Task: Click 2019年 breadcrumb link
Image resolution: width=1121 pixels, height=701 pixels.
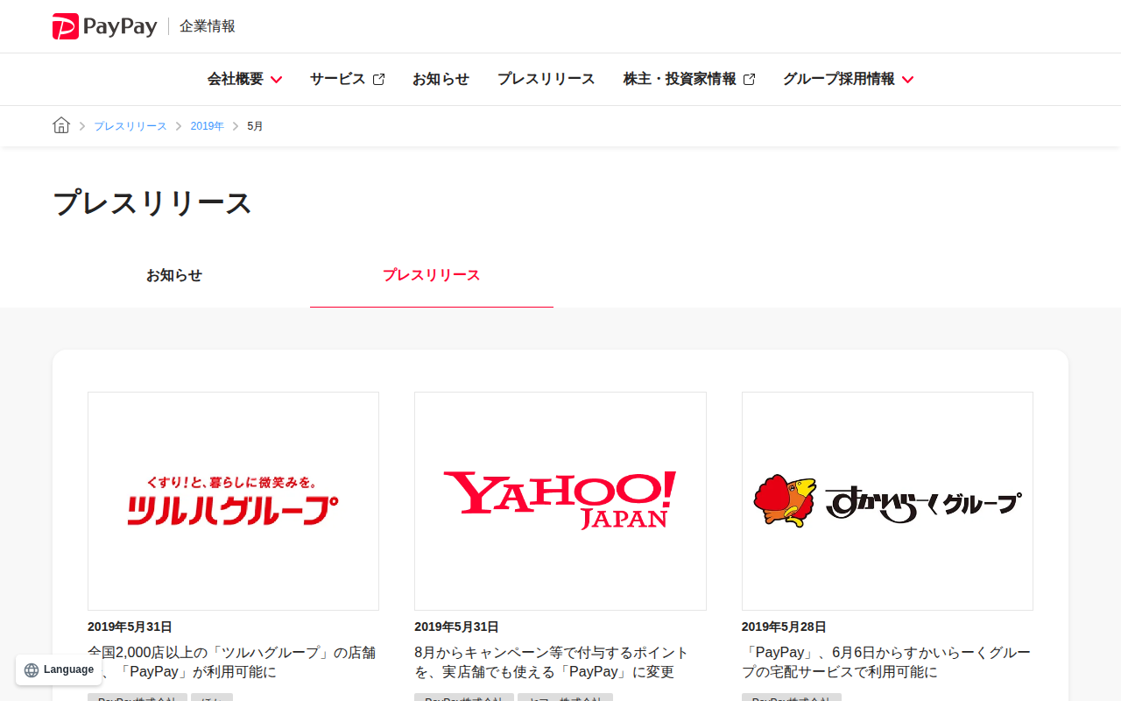Action: pyautogui.click(x=208, y=126)
